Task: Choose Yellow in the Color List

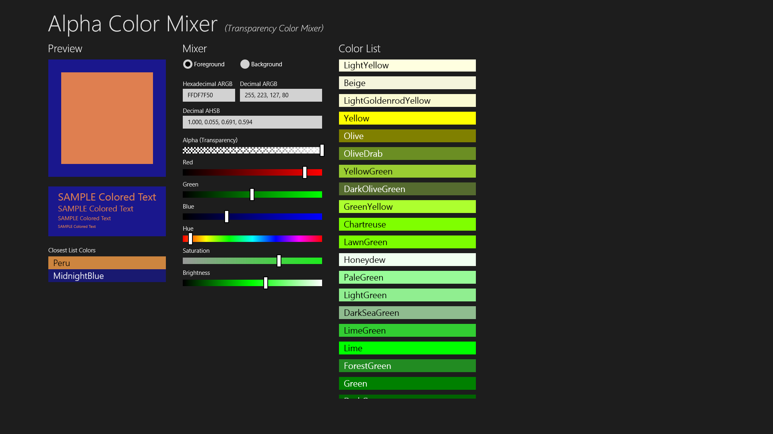Action: tap(407, 118)
